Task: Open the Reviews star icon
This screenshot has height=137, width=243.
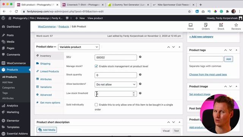Action: pyautogui.click(x=236, y=26)
